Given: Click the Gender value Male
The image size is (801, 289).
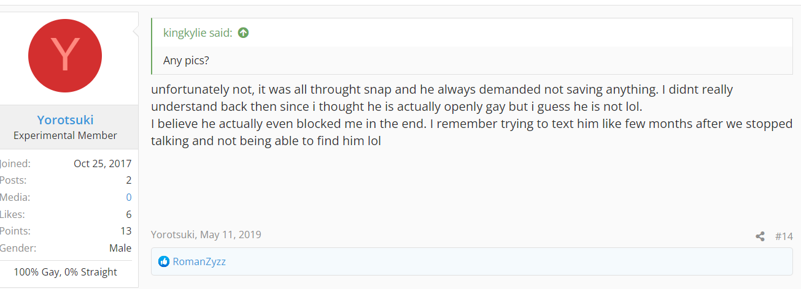Looking at the screenshot, I should click(x=120, y=248).
